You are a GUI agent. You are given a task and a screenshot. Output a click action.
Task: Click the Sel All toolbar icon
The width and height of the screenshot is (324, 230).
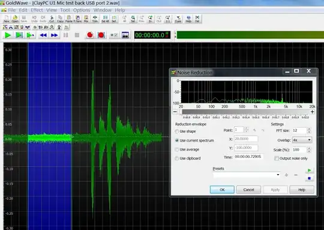[x=105, y=19]
